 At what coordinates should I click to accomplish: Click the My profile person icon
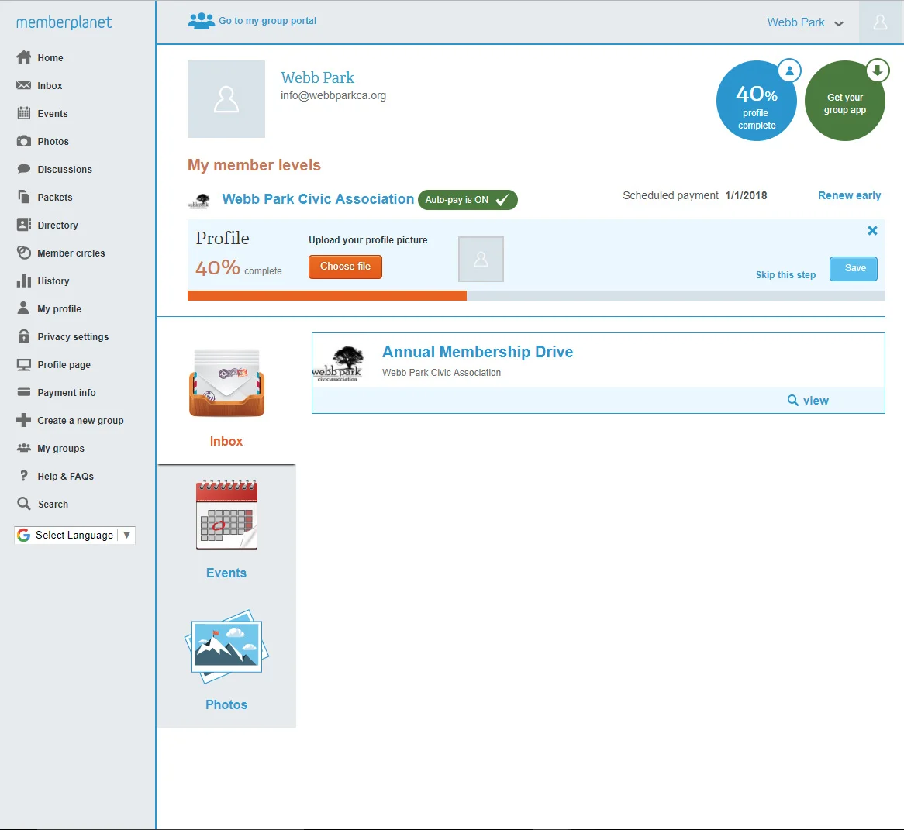pos(23,308)
